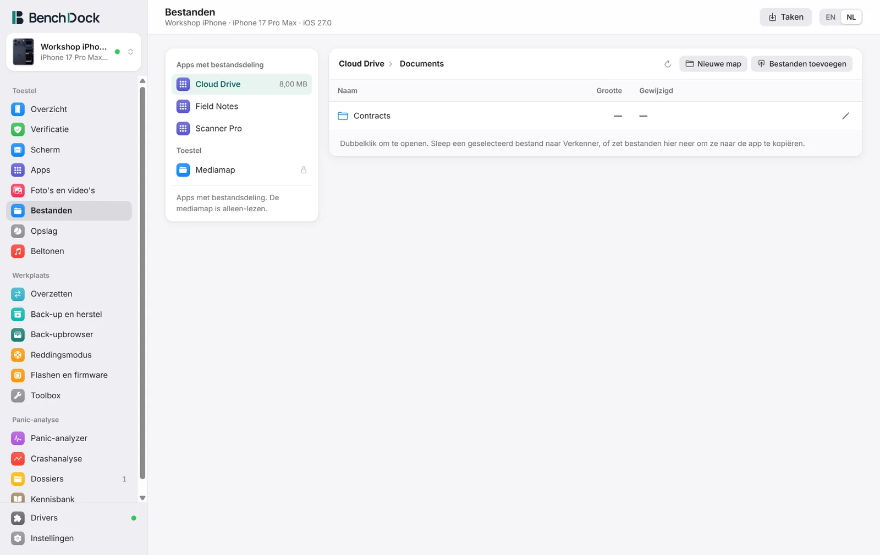Click the Cloud Drive breadcrumb
Viewport: 880px width, 555px height.
[x=361, y=64]
